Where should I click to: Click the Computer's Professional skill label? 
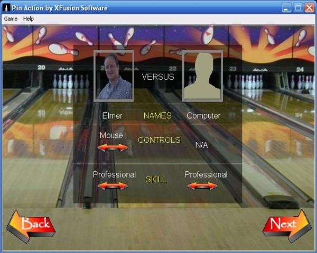[206, 174]
